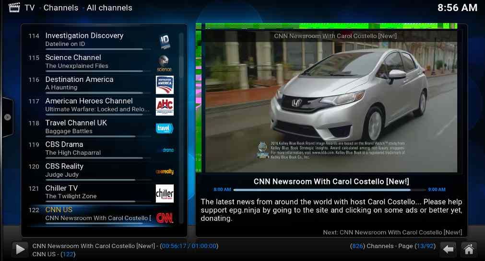Click the live video preview
485x261 pixels.
(x=331, y=101)
